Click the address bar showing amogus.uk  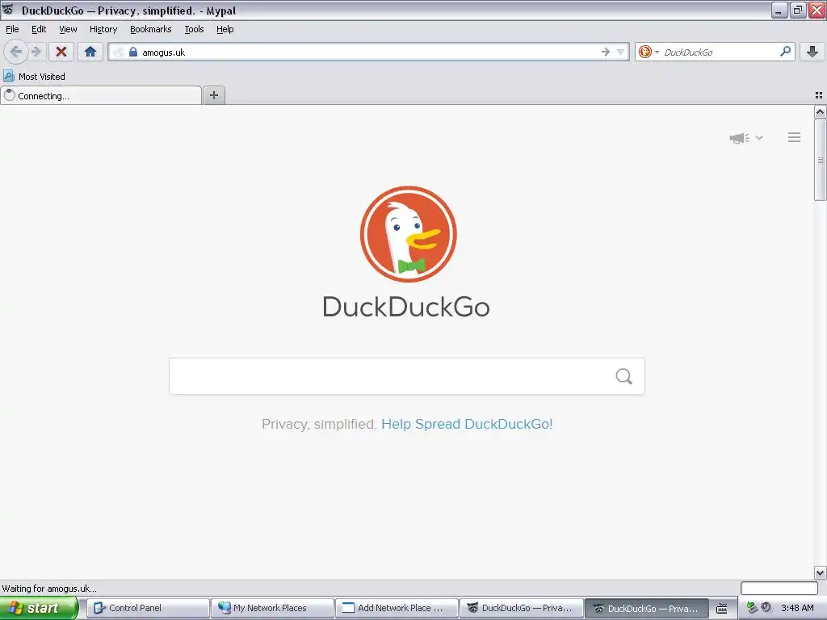(369, 52)
